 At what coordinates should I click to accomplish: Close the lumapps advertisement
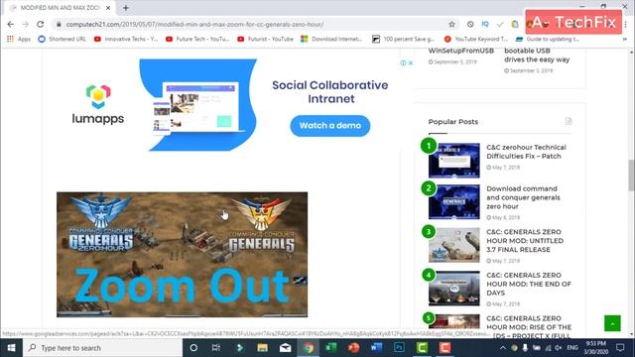[x=410, y=62]
